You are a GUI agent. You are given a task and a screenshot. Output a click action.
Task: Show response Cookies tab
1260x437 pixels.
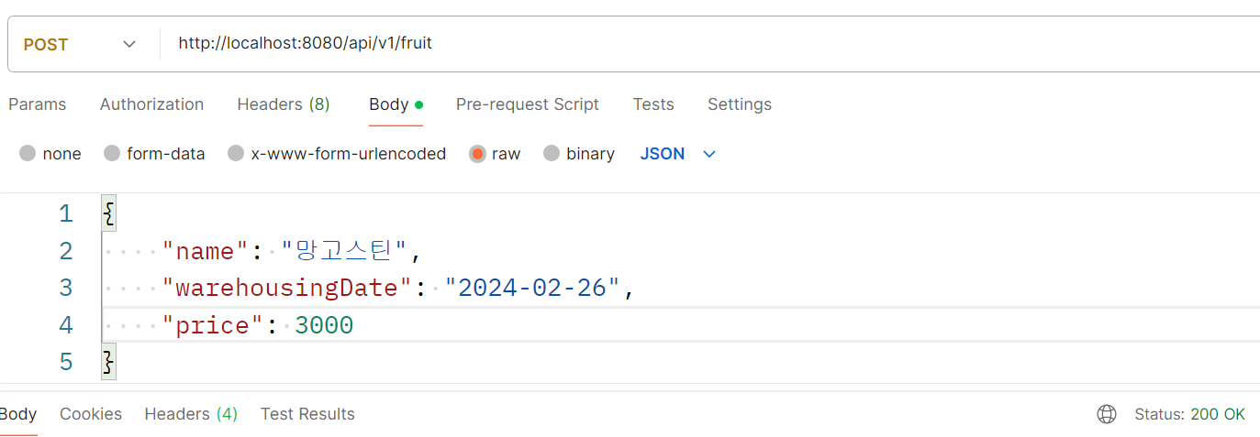pyautogui.click(x=91, y=414)
